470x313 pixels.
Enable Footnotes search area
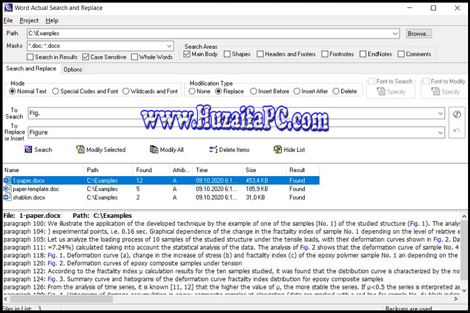click(324, 54)
